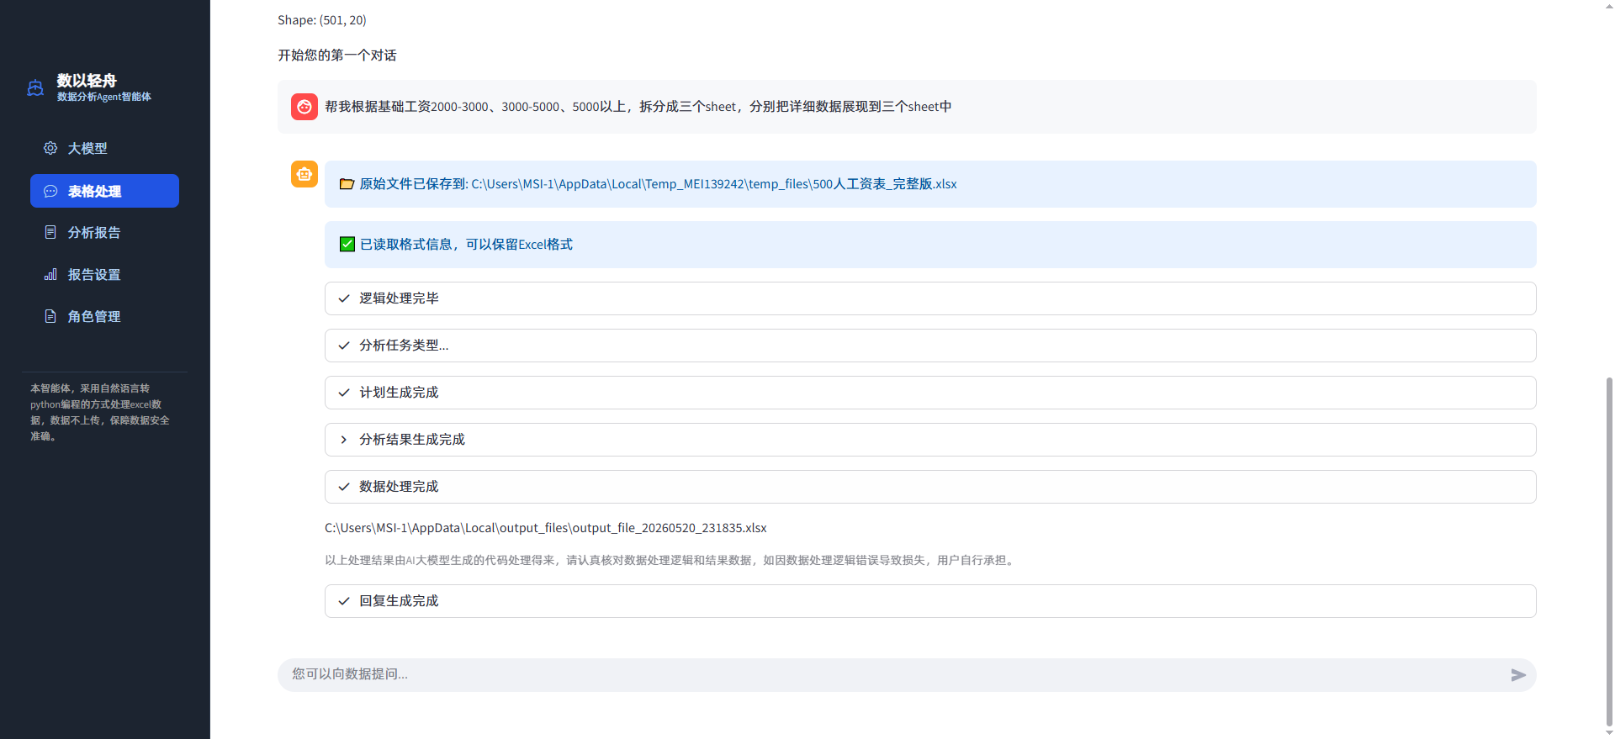Viewport: 1615px width, 739px height.
Task: Click the green checkmark icon before 已读取格式信息
Action: (x=347, y=244)
